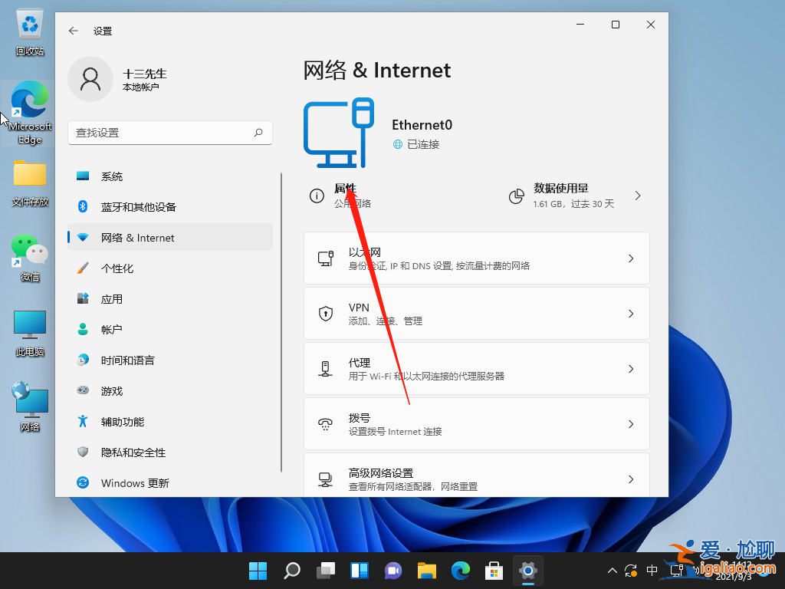This screenshot has width=785, height=589.
Task: Launch Microsoft Teams Chat from the taskbar
Action: (x=393, y=571)
